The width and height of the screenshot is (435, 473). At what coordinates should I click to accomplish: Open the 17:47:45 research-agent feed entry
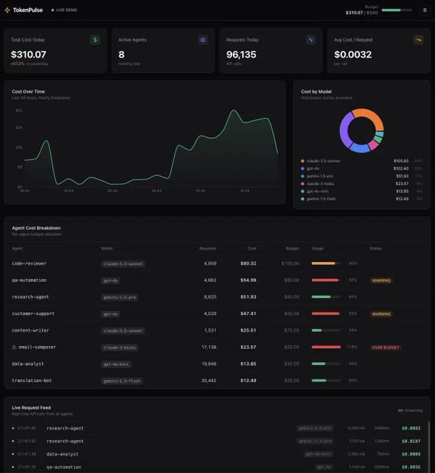(x=216, y=428)
